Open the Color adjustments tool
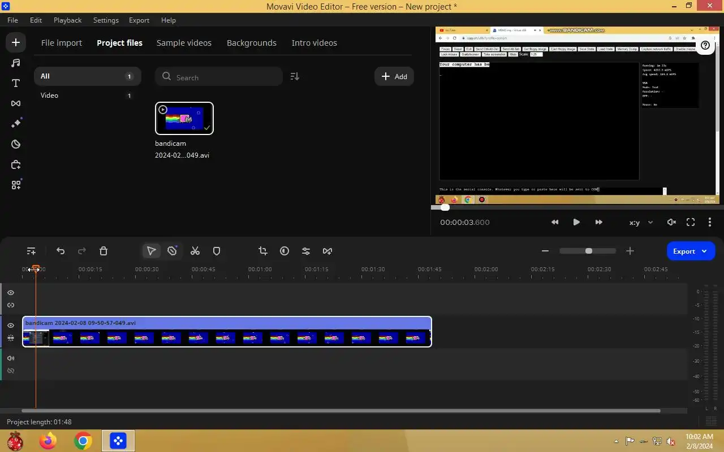Screen dimensions: 724x452 pos(285,251)
